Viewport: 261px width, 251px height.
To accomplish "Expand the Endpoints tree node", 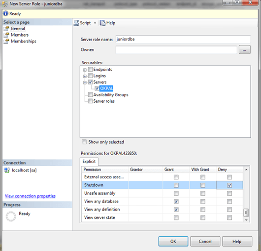I will click(85, 70).
